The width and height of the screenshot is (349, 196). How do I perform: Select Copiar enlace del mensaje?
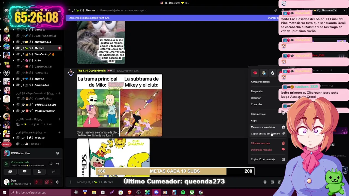point(267,134)
